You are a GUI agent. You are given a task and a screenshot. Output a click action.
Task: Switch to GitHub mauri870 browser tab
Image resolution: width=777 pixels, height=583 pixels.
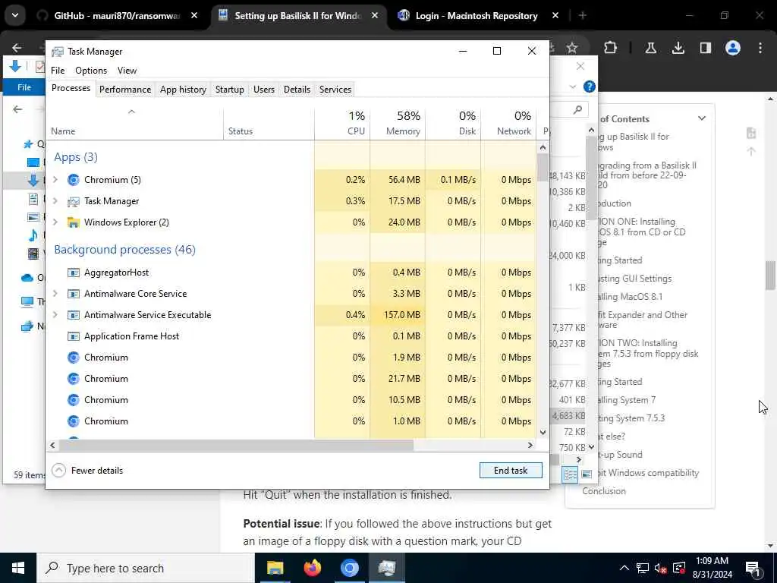(x=118, y=16)
